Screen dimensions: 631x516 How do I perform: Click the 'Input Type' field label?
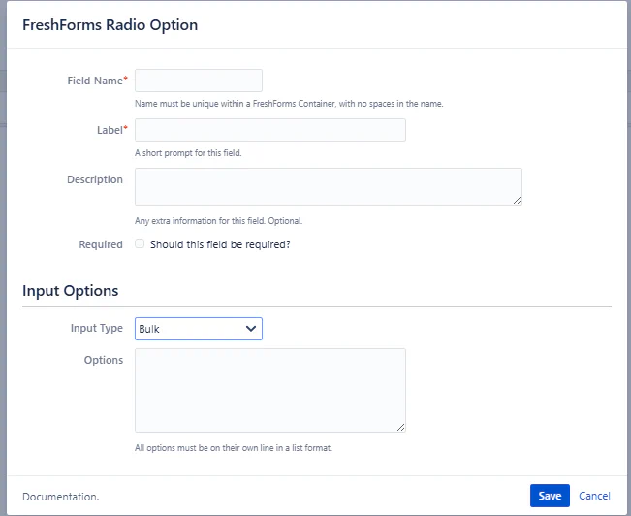[97, 328]
